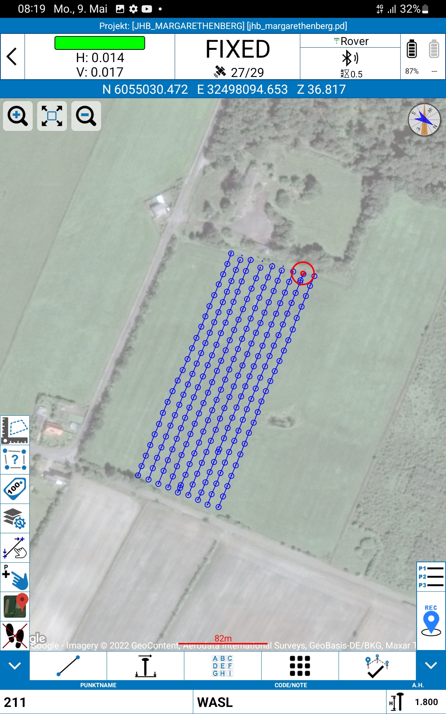Viewport: 446px width, 714px height.
Task: Go back using the back arrow
Action: click(x=12, y=57)
